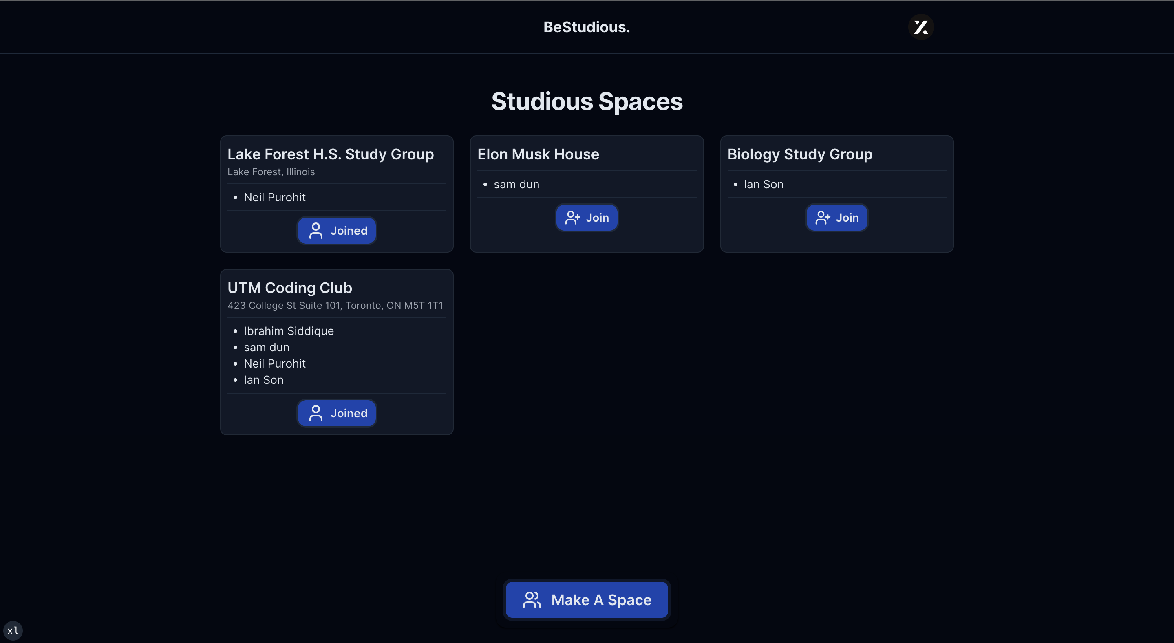Click member Ibrahim Siddique in UTM list

289,331
